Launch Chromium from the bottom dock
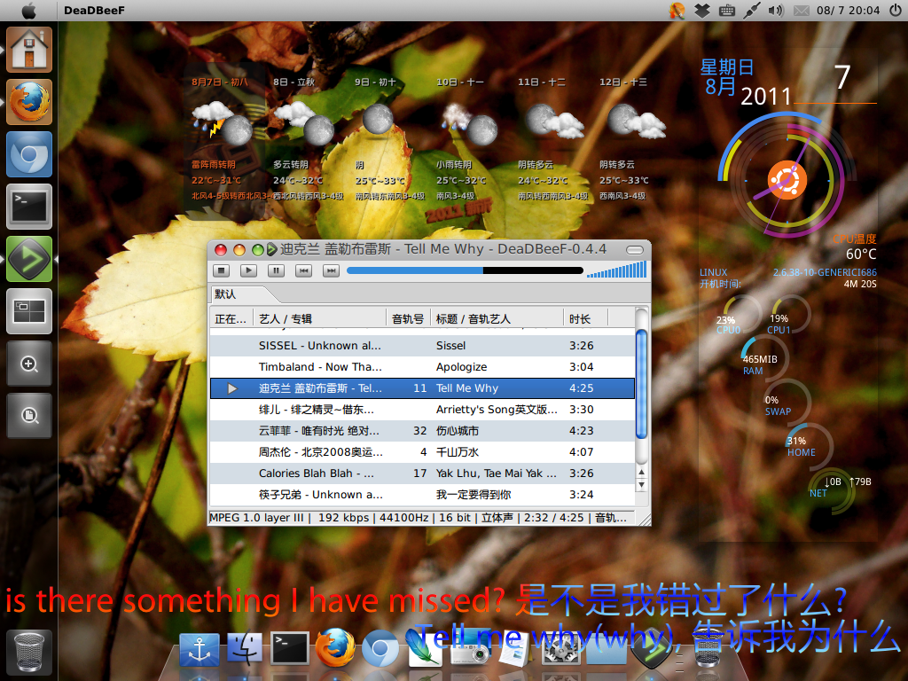This screenshot has height=681, width=908. (x=380, y=648)
